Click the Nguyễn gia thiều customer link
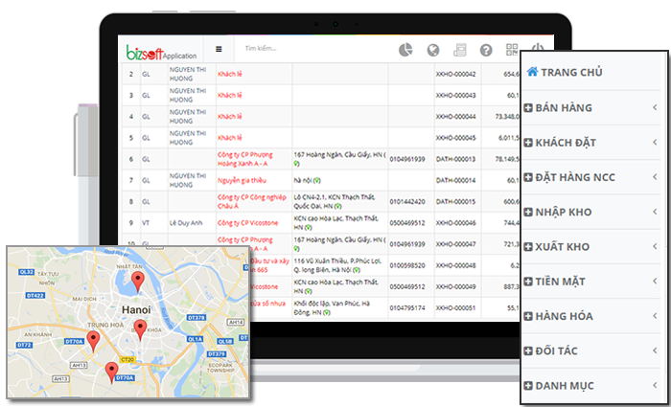The width and height of the screenshot is (671, 407). pyautogui.click(x=243, y=179)
